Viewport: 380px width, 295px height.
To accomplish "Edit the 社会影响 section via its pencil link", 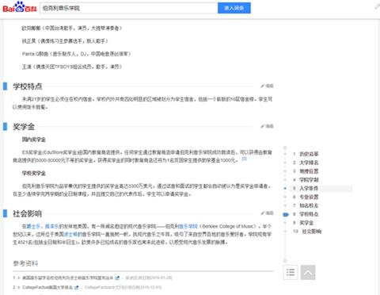I will 267,213.
